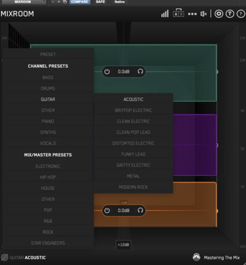The height and width of the screenshot is (265, 246).
Task: Open the VOCALS preset category
Action: [48, 143]
